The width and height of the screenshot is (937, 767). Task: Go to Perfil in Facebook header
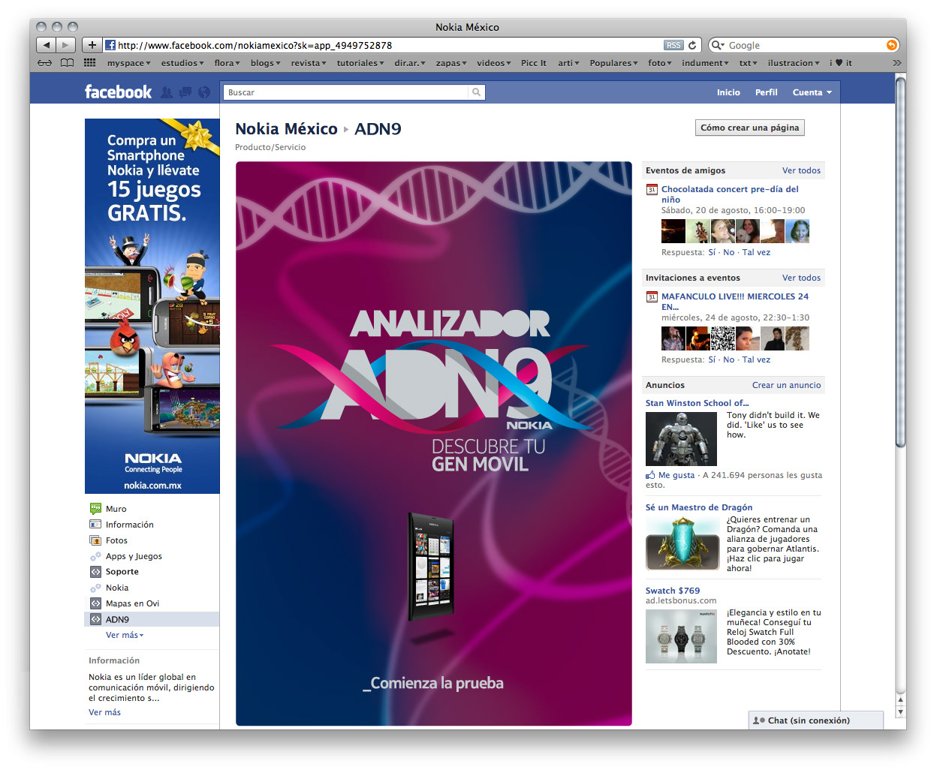767,92
